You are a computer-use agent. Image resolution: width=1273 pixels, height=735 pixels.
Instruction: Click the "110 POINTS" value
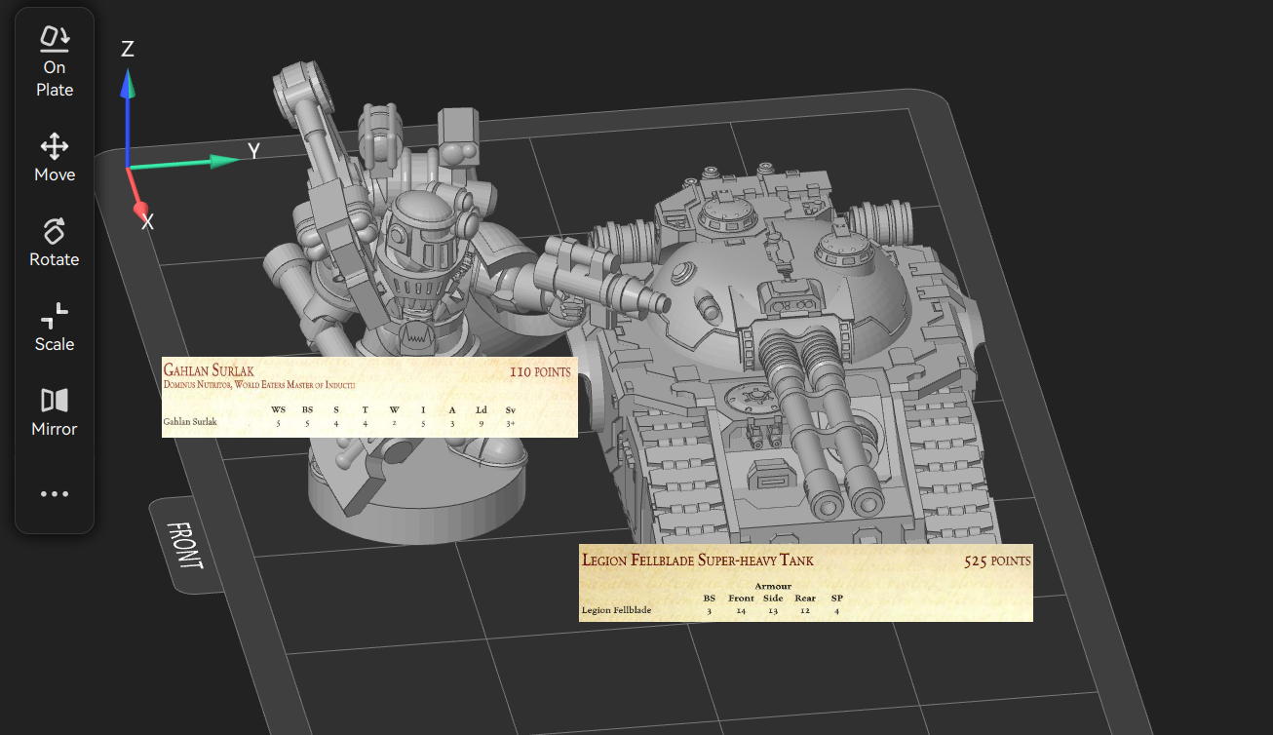(x=539, y=371)
